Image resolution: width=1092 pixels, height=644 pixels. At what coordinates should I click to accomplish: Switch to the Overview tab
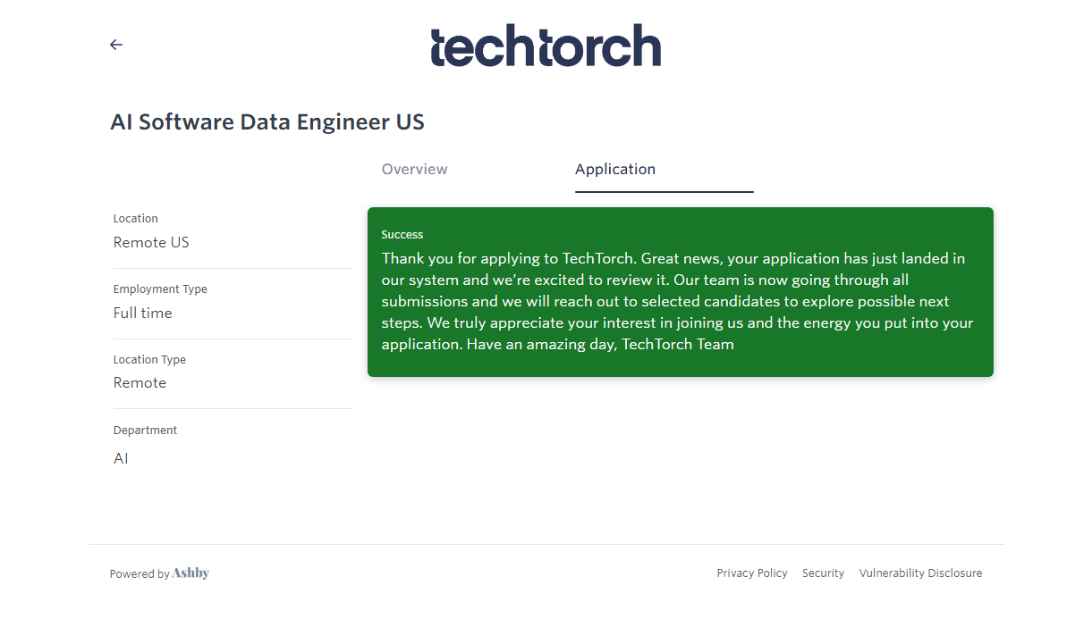(415, 170)
